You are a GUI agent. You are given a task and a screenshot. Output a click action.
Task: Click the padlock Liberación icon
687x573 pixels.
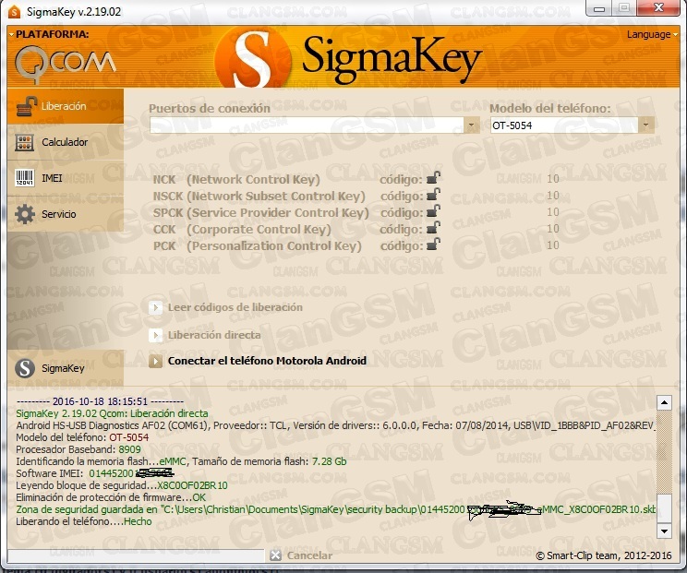26,106
